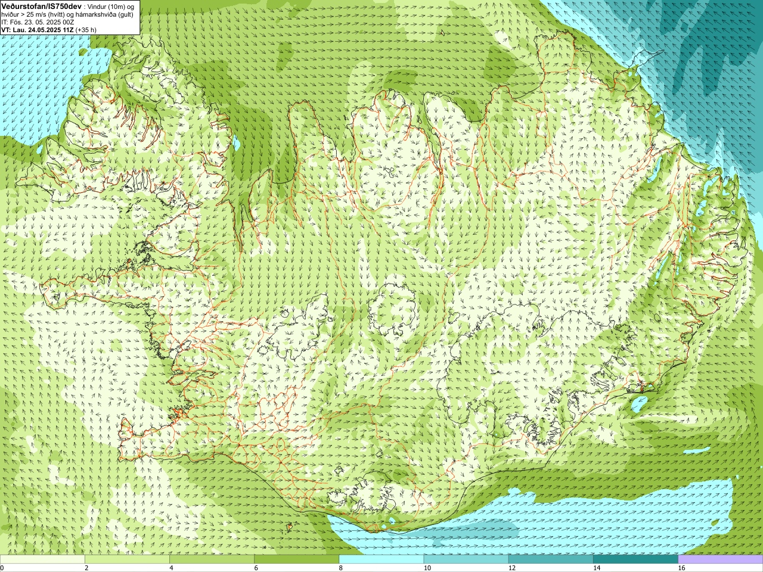This screenshot has height=572, width=763.
Task: Choose the darker green 6–8 legend swatch
Action: [297, 559]
